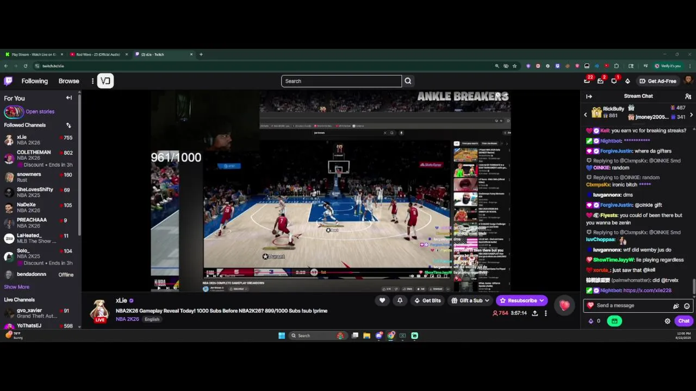Click the Get Bits button

click(x=427, y=300)
